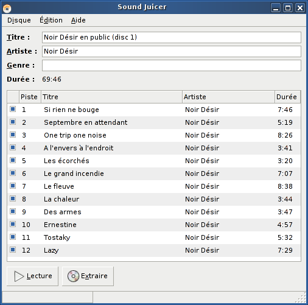Minimize the Sound Juicer window
The image size is (308, 305).
276,8
